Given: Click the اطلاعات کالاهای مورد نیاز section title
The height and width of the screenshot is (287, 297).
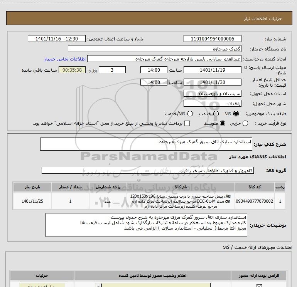Looking at the screenshot, I should (257, 157).
